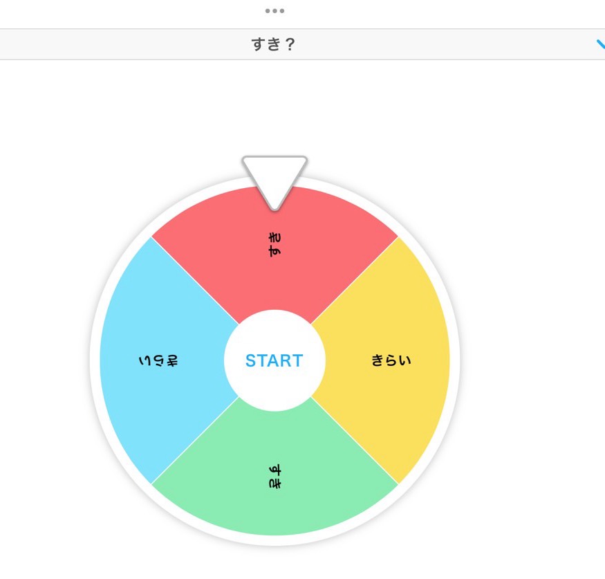Select the すき？ roulette title
This screenshot has height=579, width=605.
(x=274, y=46)
